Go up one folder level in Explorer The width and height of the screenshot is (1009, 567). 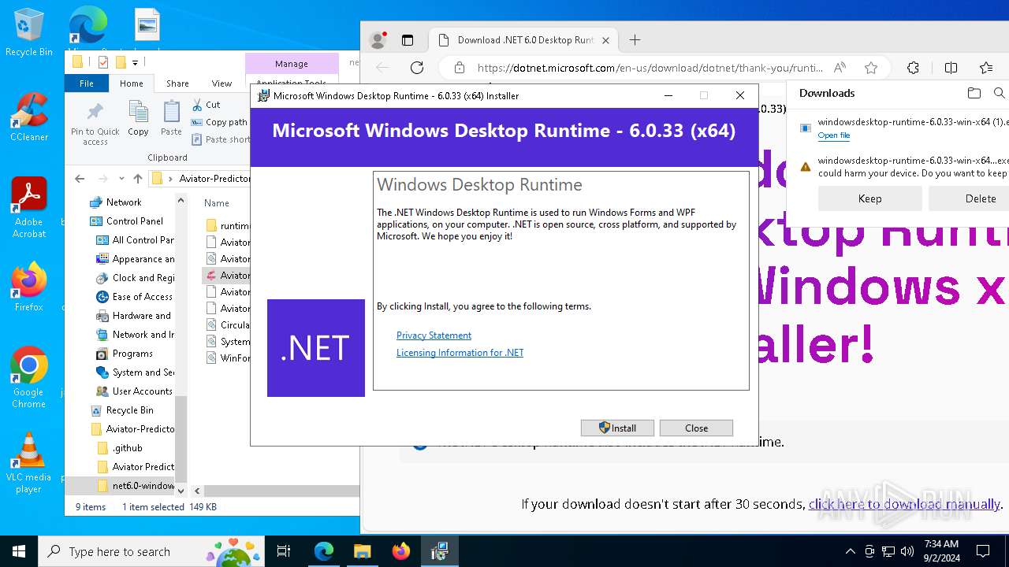[x=139, y=179]
